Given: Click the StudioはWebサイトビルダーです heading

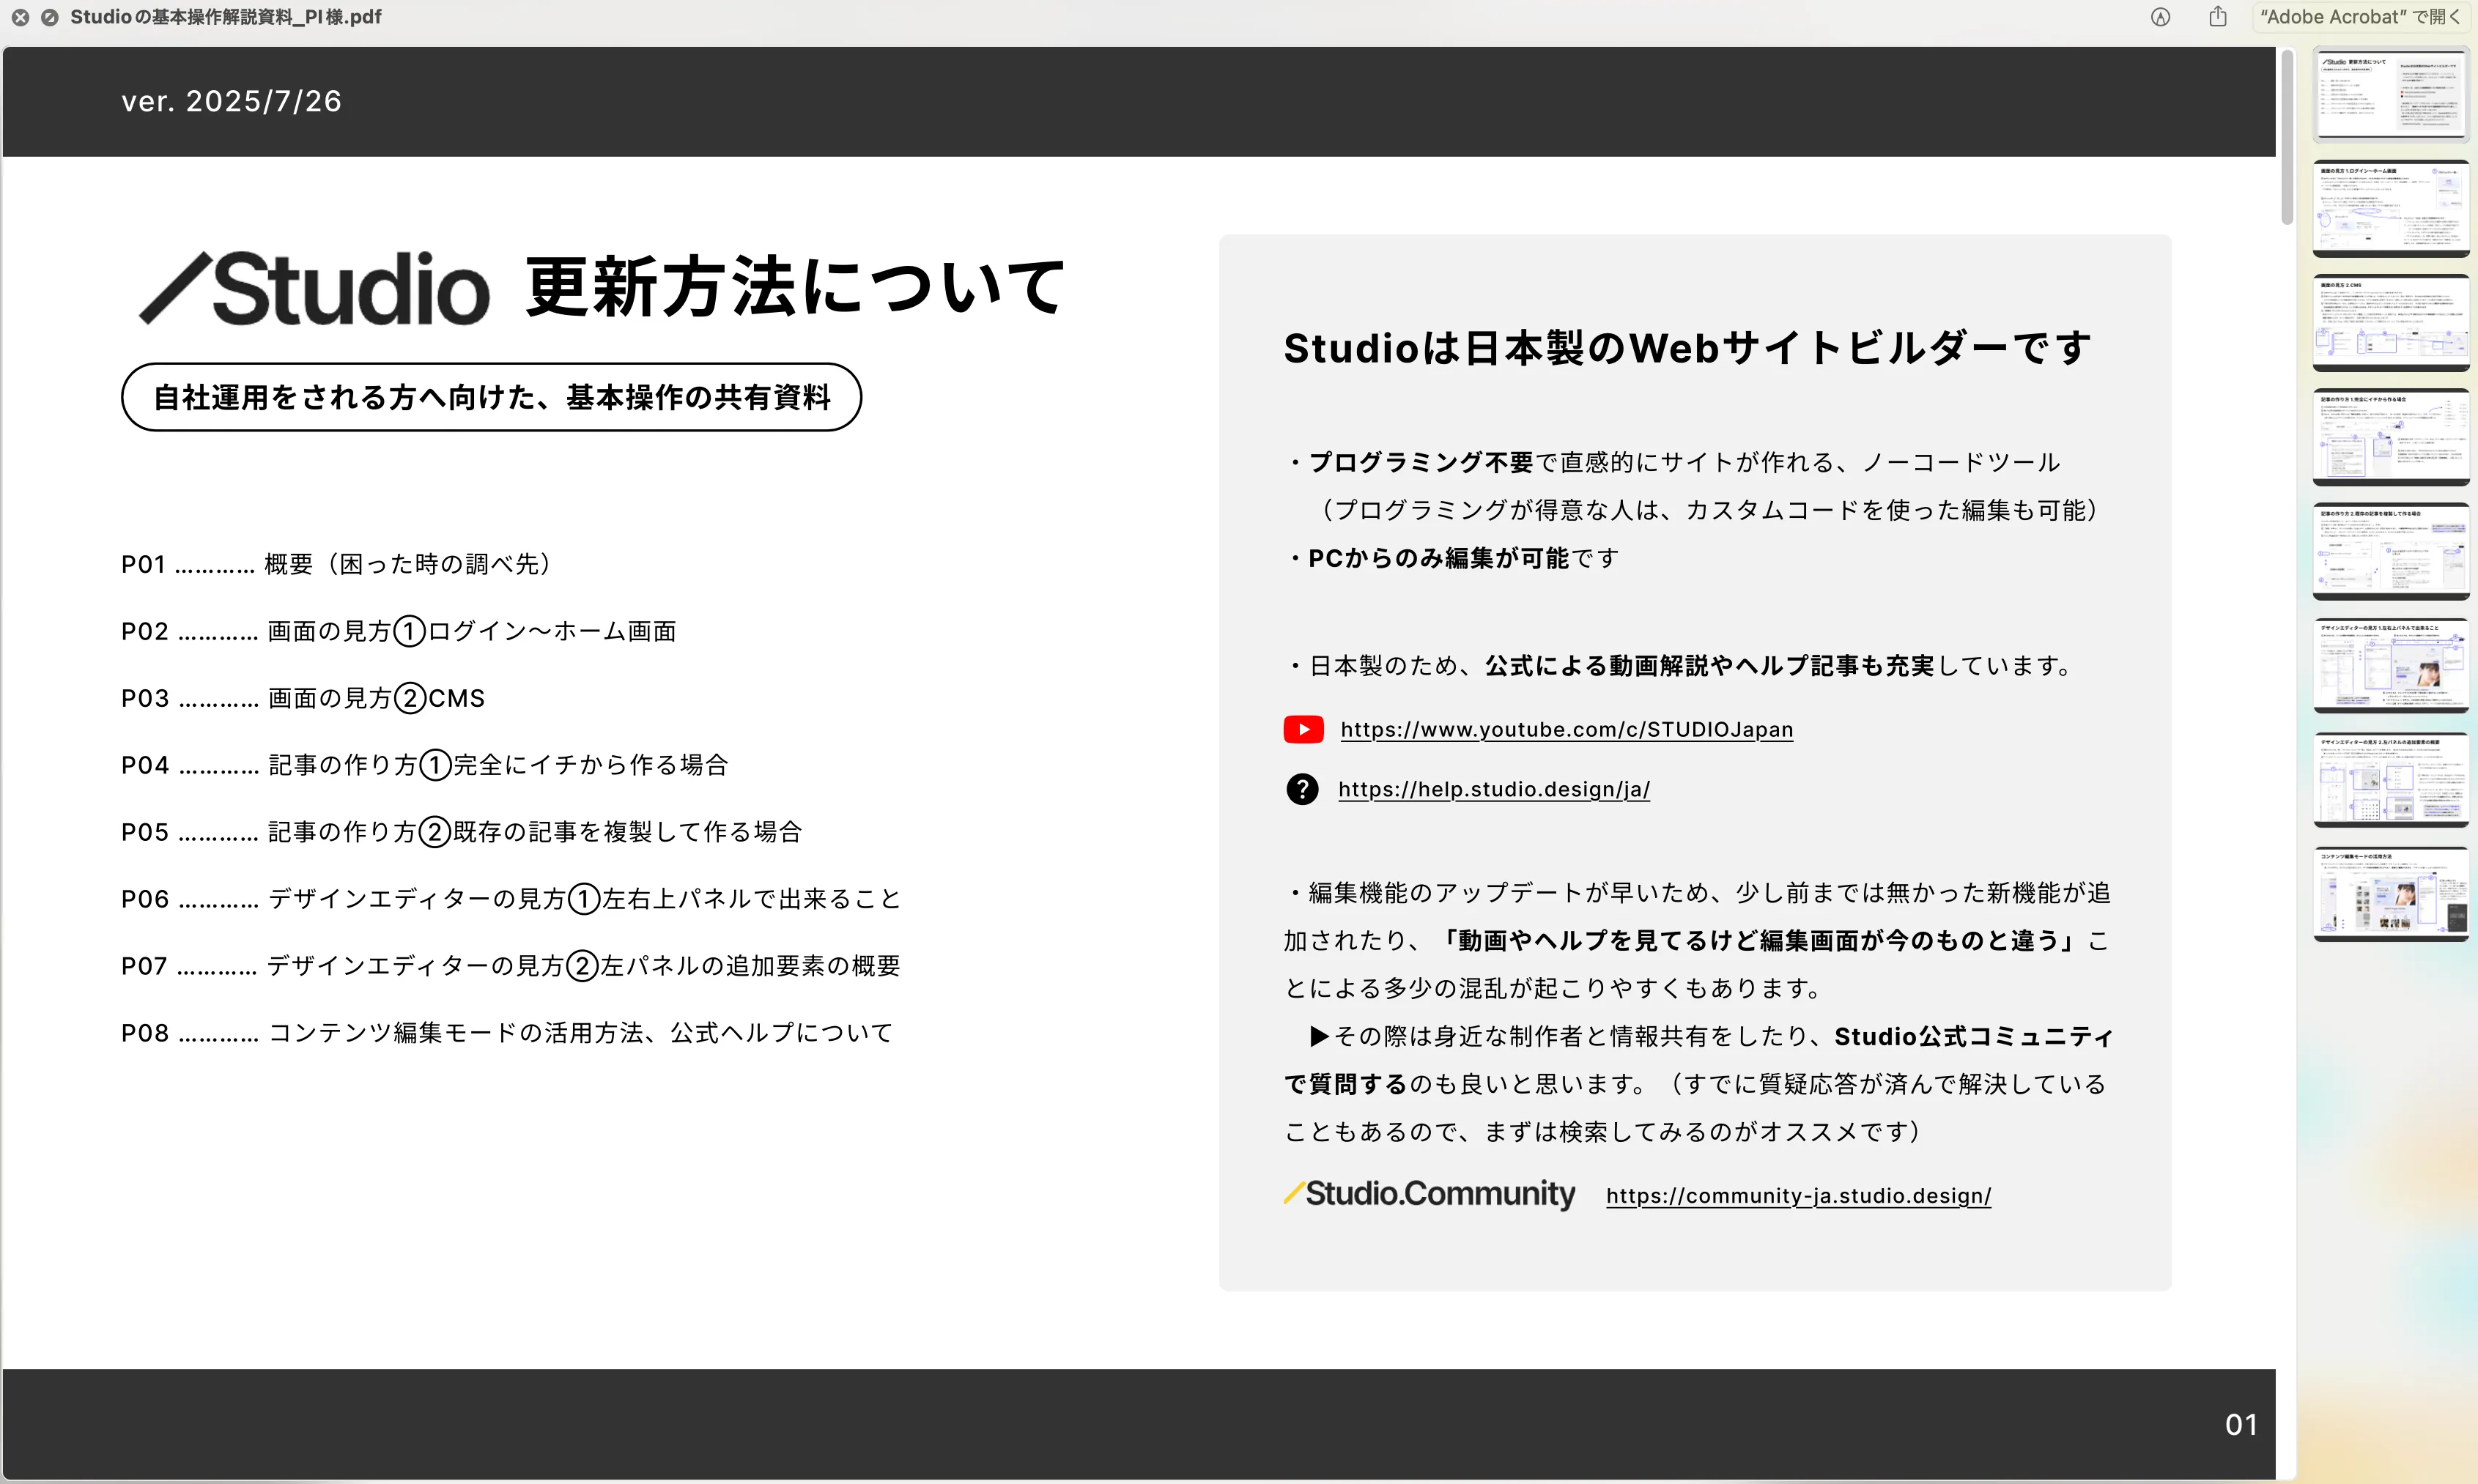Looking at the screenshot, I should 1687,348.
